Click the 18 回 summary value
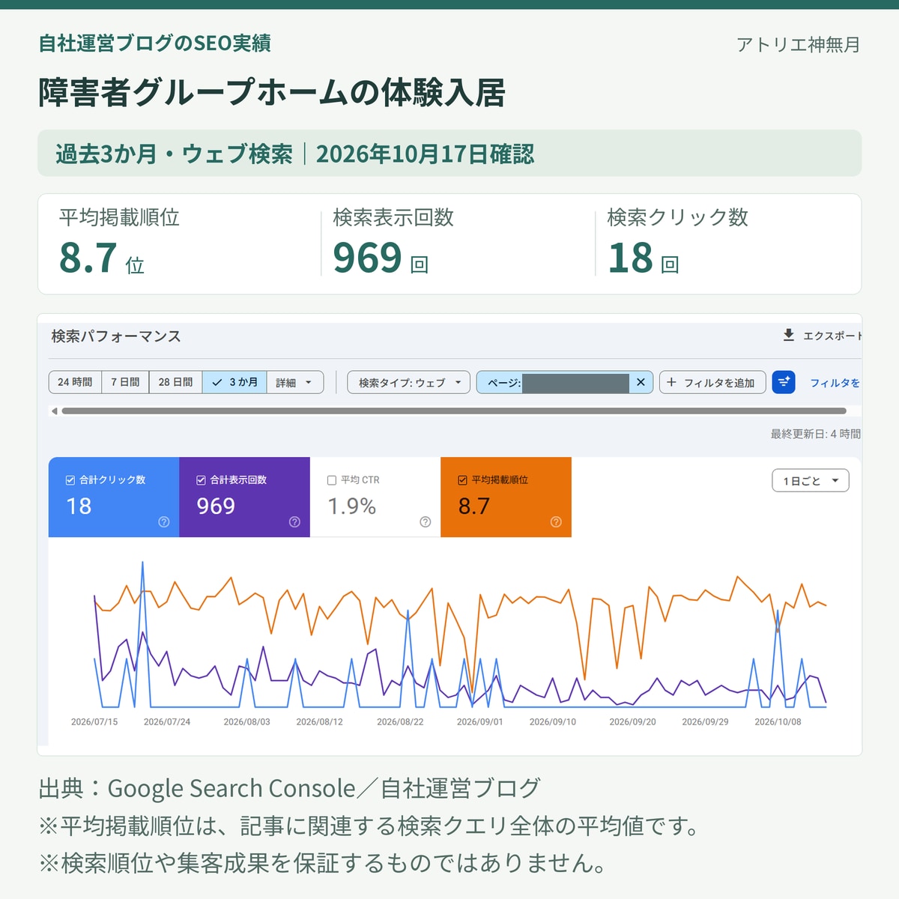 click(x=644, y=258)
